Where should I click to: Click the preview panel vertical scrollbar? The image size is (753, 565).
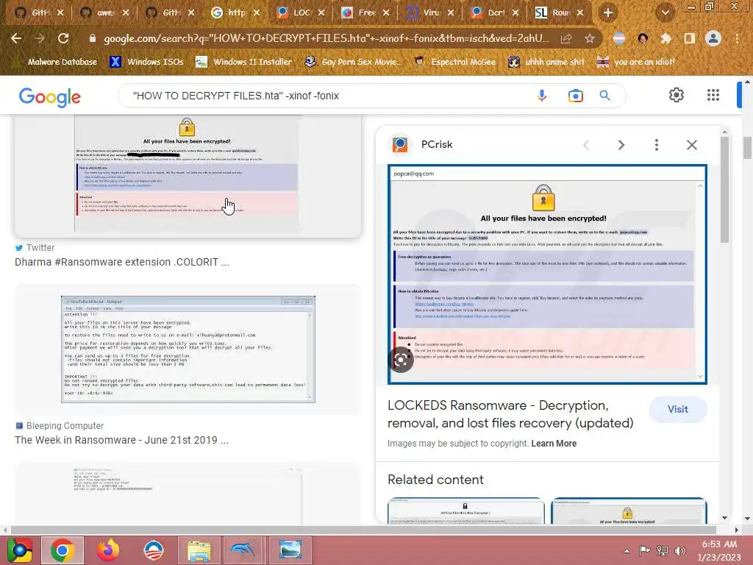coord(724,190)
